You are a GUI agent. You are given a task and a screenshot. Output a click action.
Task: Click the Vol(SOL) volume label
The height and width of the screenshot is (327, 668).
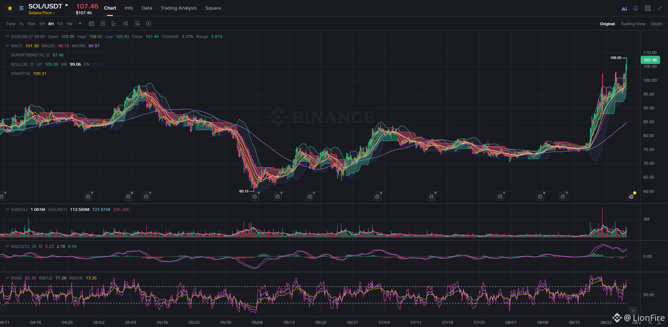click(x=19, y=209)
